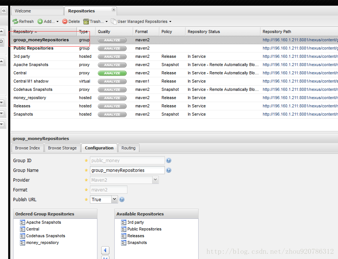Click the Group Name input field
This screenshot has height=259, width=338.
(x=127, y=170)
